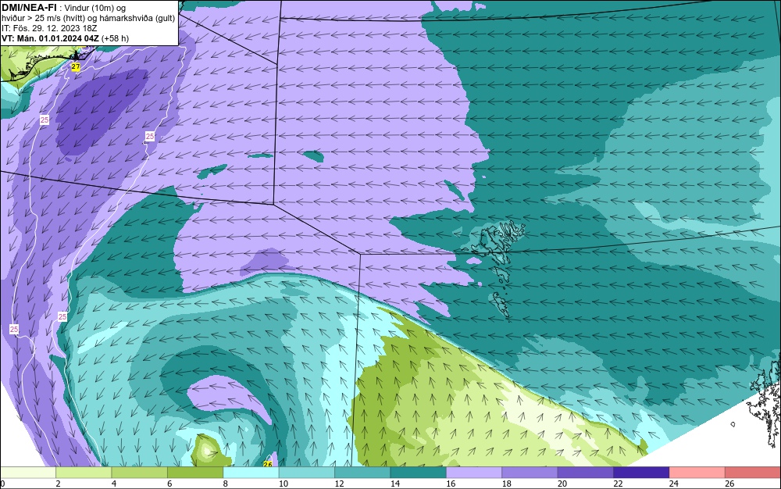781x489 pixels.
Task: Select the 10–12 m/s light teal swatch
Action: (307, 473)
